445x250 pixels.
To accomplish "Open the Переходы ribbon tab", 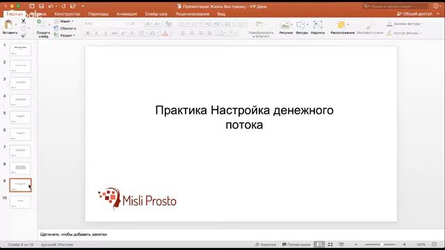I will (98, 14).
